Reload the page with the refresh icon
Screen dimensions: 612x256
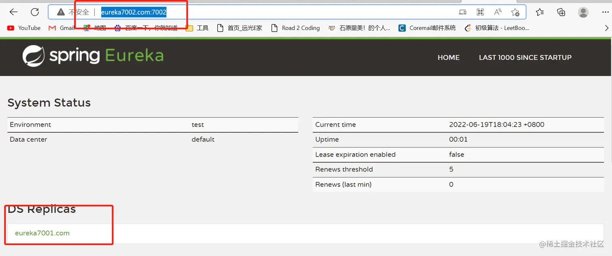click(35, 12)
